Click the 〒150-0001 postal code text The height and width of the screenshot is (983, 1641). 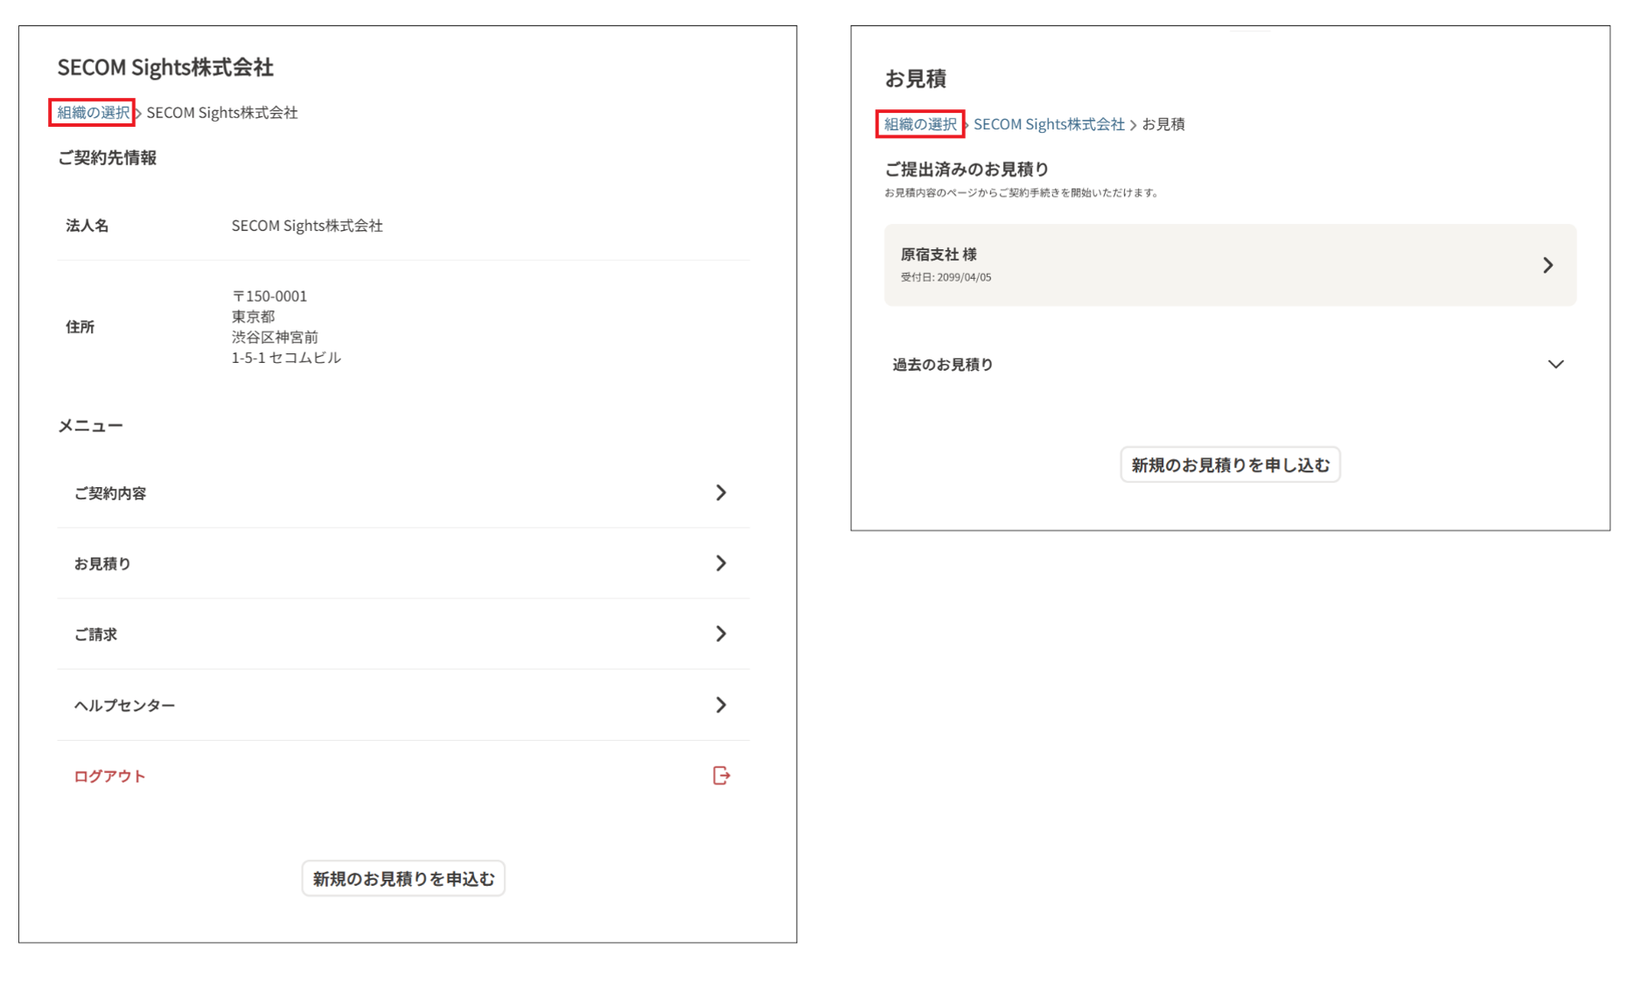click(269, 296)
